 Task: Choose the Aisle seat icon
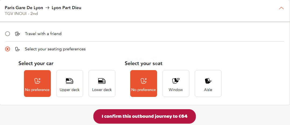[208, 81]
